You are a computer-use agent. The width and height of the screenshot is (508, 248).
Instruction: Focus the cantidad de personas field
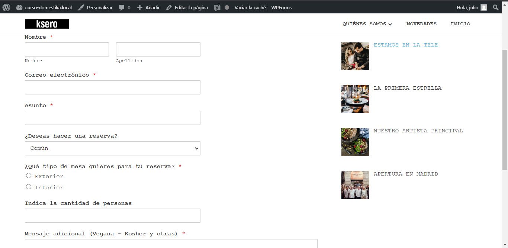(x=113, y=216)
